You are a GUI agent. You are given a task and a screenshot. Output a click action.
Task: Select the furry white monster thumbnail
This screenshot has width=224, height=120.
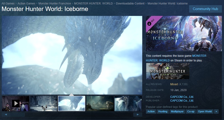pos(128,104)
